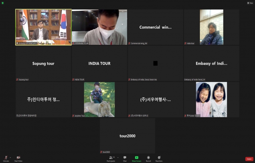Image resolution: width=255 pixels, height=163 pixels.
Task: Click the participant photo with the lion
Action: [99, 99]
